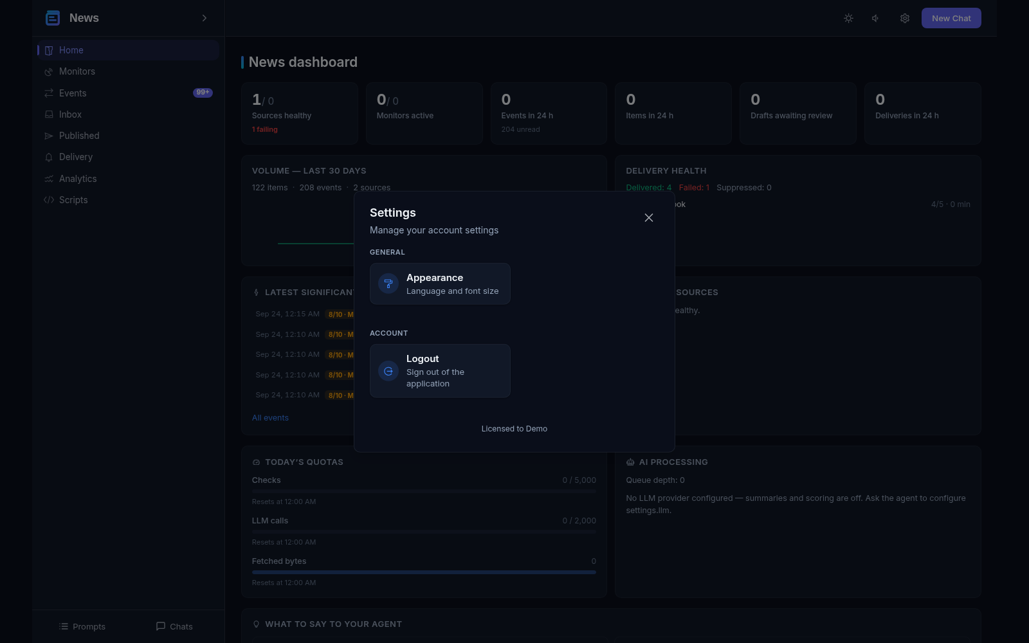Viewport: 1029px width, 643px height.
Task: Toggle light theme with sun icon
Action: tap(848, 18)
